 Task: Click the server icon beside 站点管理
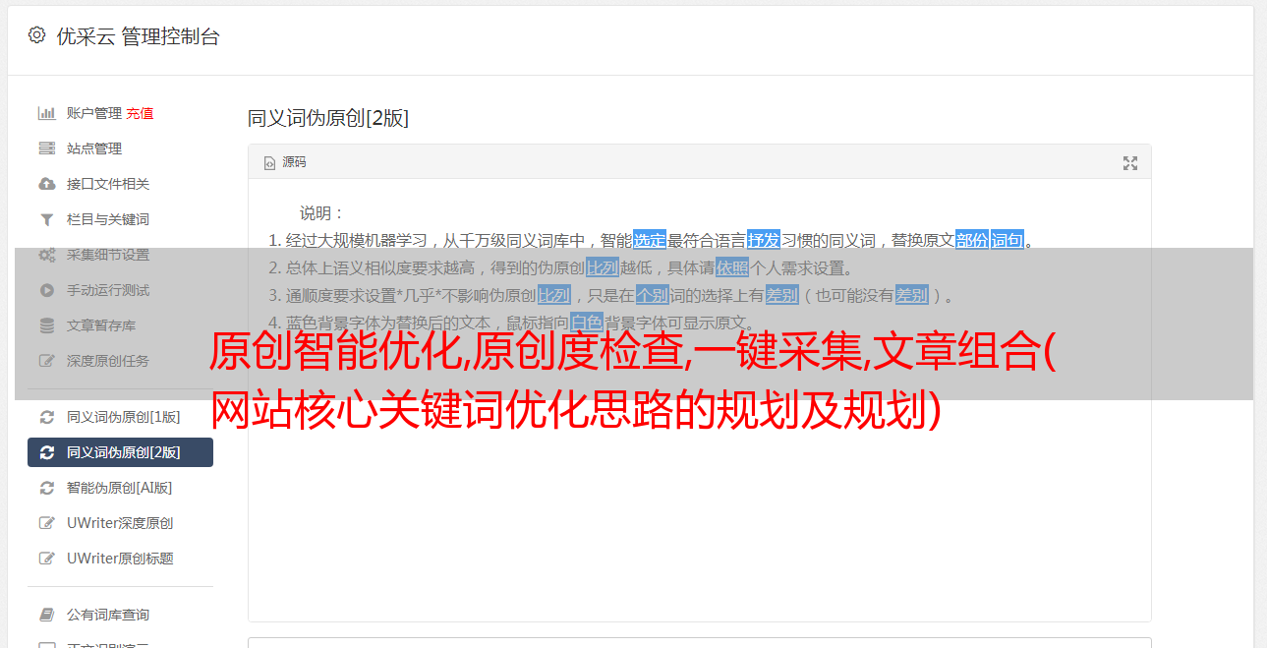coord(46,148)
